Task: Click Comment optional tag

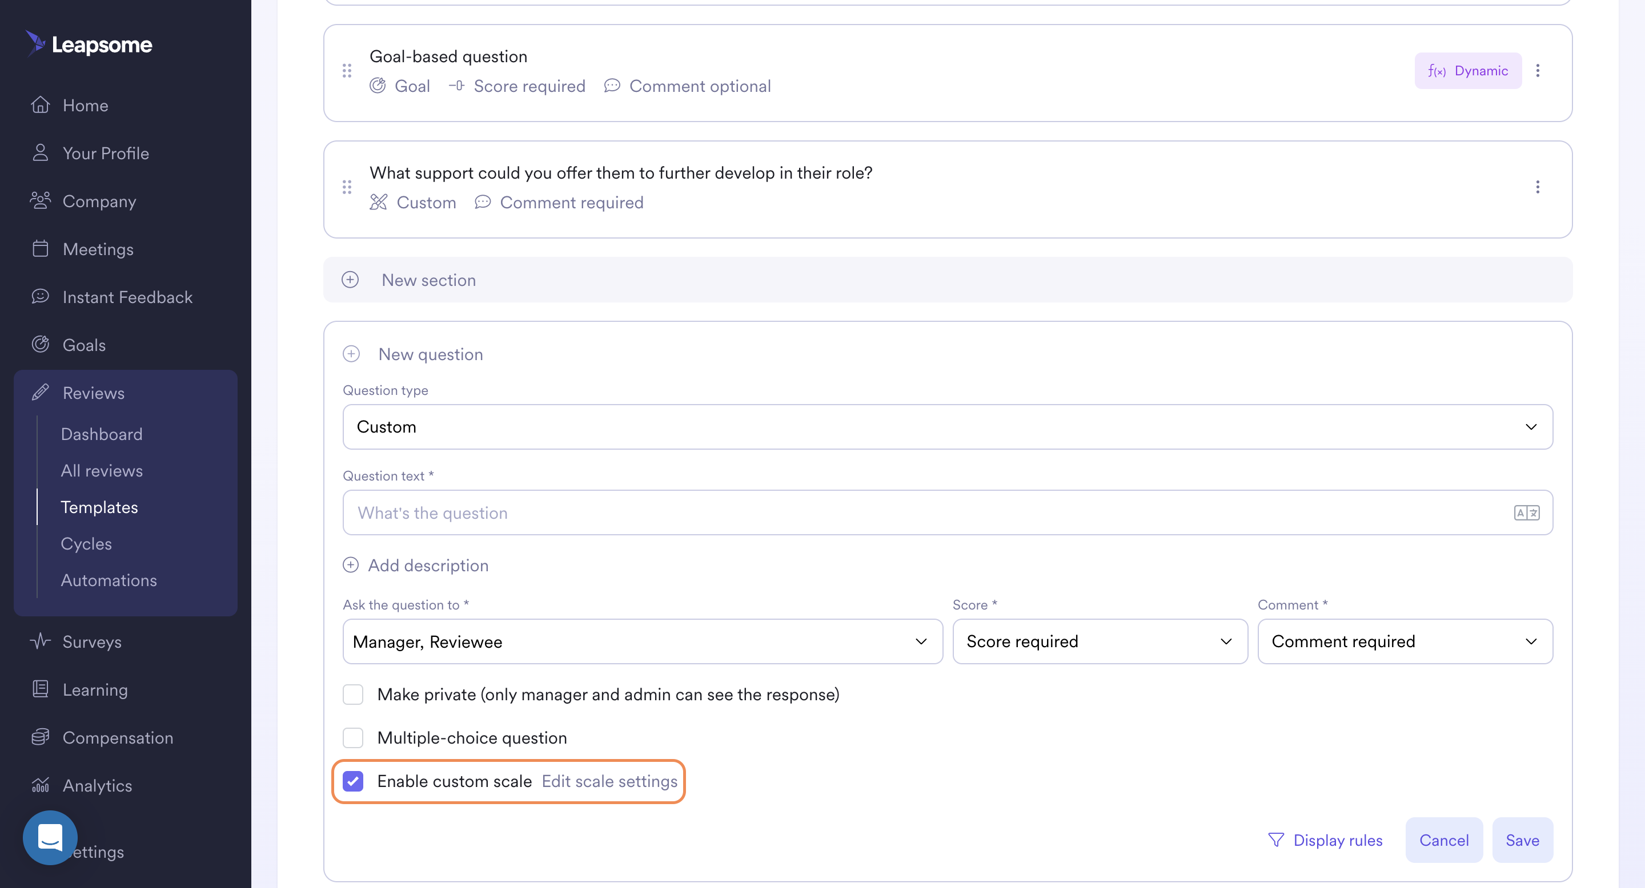Action: (700, 86)
